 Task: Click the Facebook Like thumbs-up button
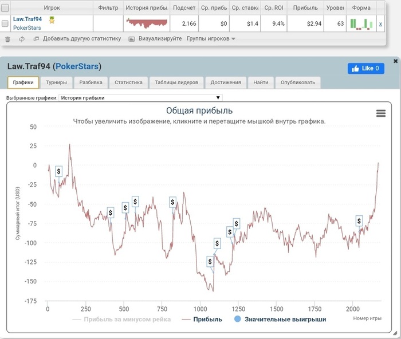click(x=365, y=68)
